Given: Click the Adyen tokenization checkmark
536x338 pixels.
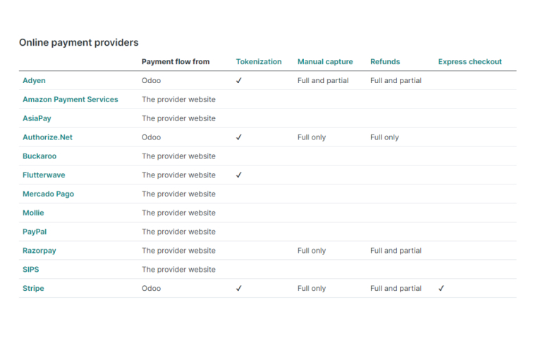Looking at the screenshot, I should [239, 80].
